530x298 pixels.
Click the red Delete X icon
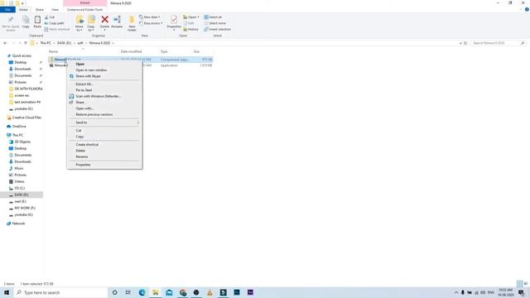105,20
